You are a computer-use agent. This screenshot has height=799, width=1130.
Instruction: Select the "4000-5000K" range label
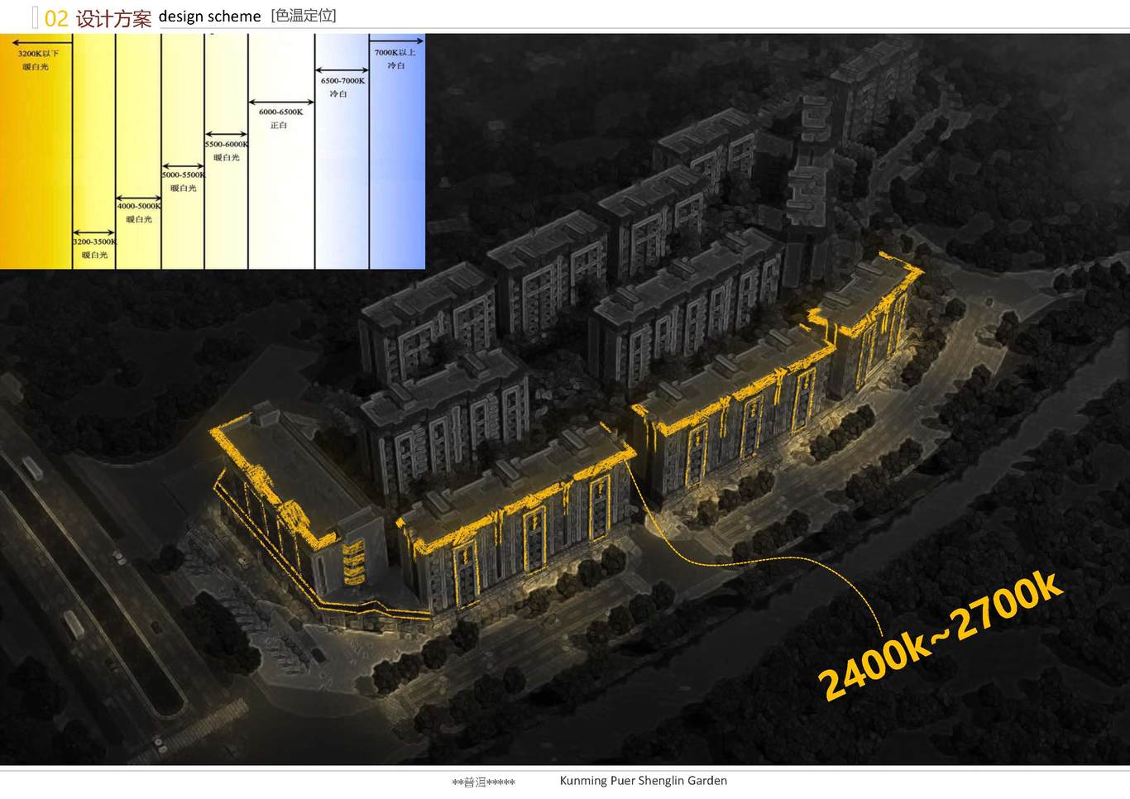139,206
